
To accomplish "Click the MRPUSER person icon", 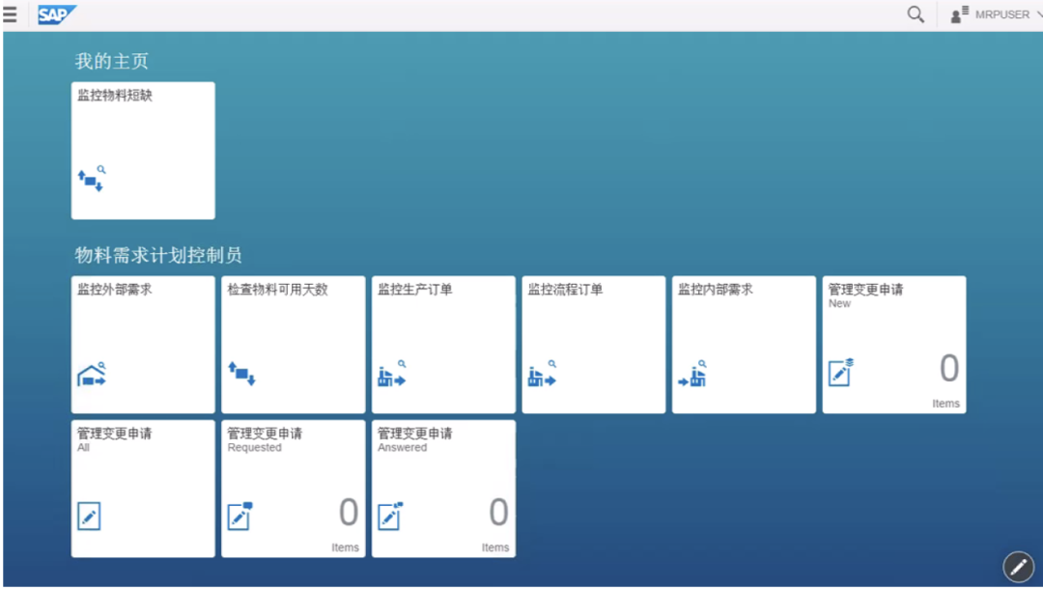I will [959, 14].
